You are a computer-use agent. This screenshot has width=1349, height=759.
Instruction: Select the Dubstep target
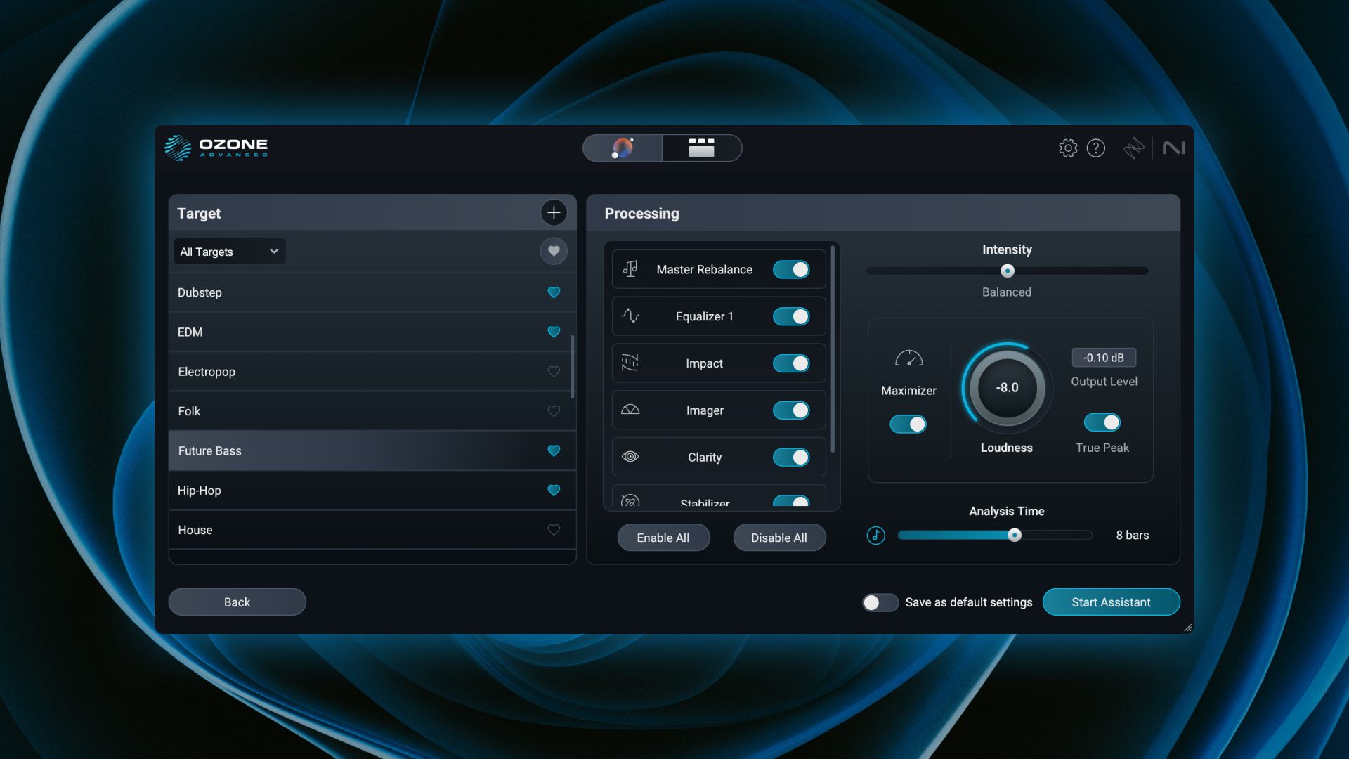point(372,292)
